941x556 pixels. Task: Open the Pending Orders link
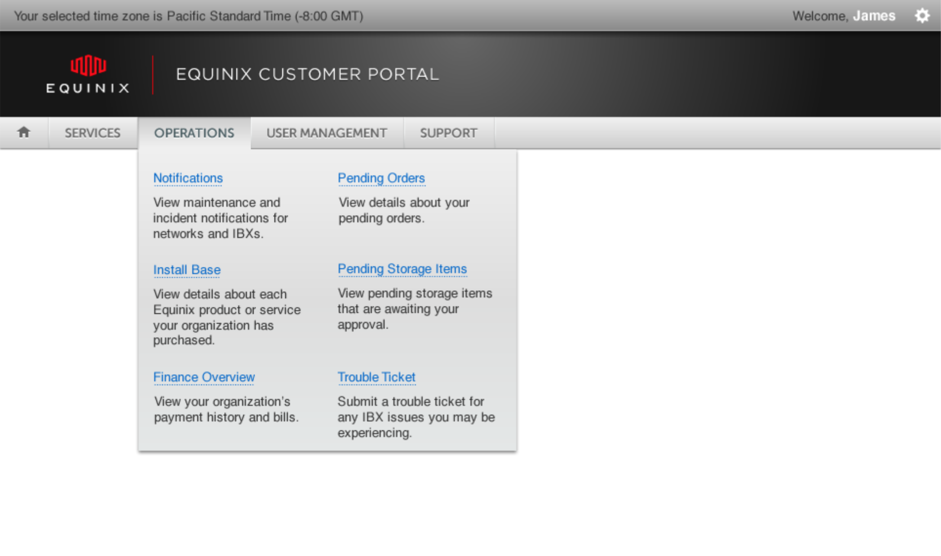pos(381,178)
